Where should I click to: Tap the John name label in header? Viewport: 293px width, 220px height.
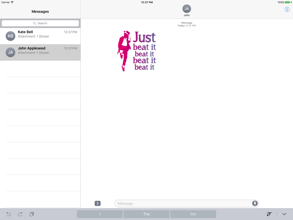(186, 15)
